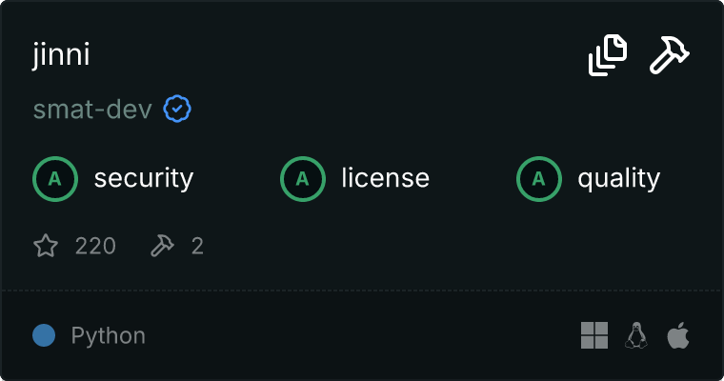The image size is (724, 381).
Task: Click the Python language label
Action: (109, 336)
